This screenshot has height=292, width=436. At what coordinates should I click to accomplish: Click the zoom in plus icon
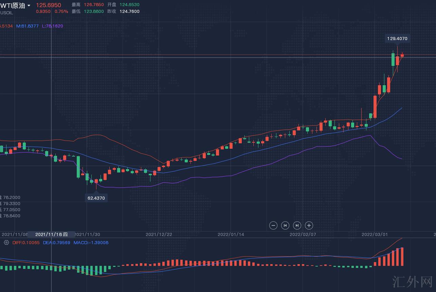pos(309,225)
